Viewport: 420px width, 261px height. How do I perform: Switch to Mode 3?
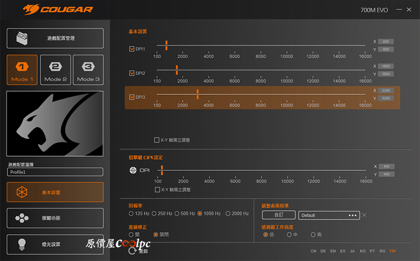88,70
